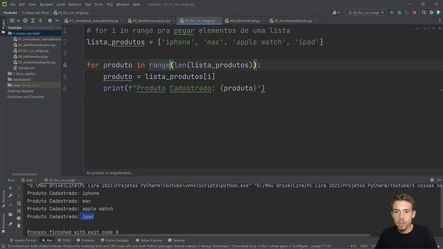Open IDE settings gear in top toolbar
The image size is (443, 249).
tap(431, 12)
